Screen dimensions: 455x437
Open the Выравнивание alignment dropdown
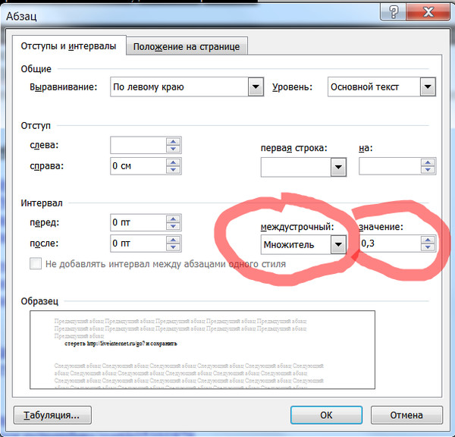[x=256, y=86]
